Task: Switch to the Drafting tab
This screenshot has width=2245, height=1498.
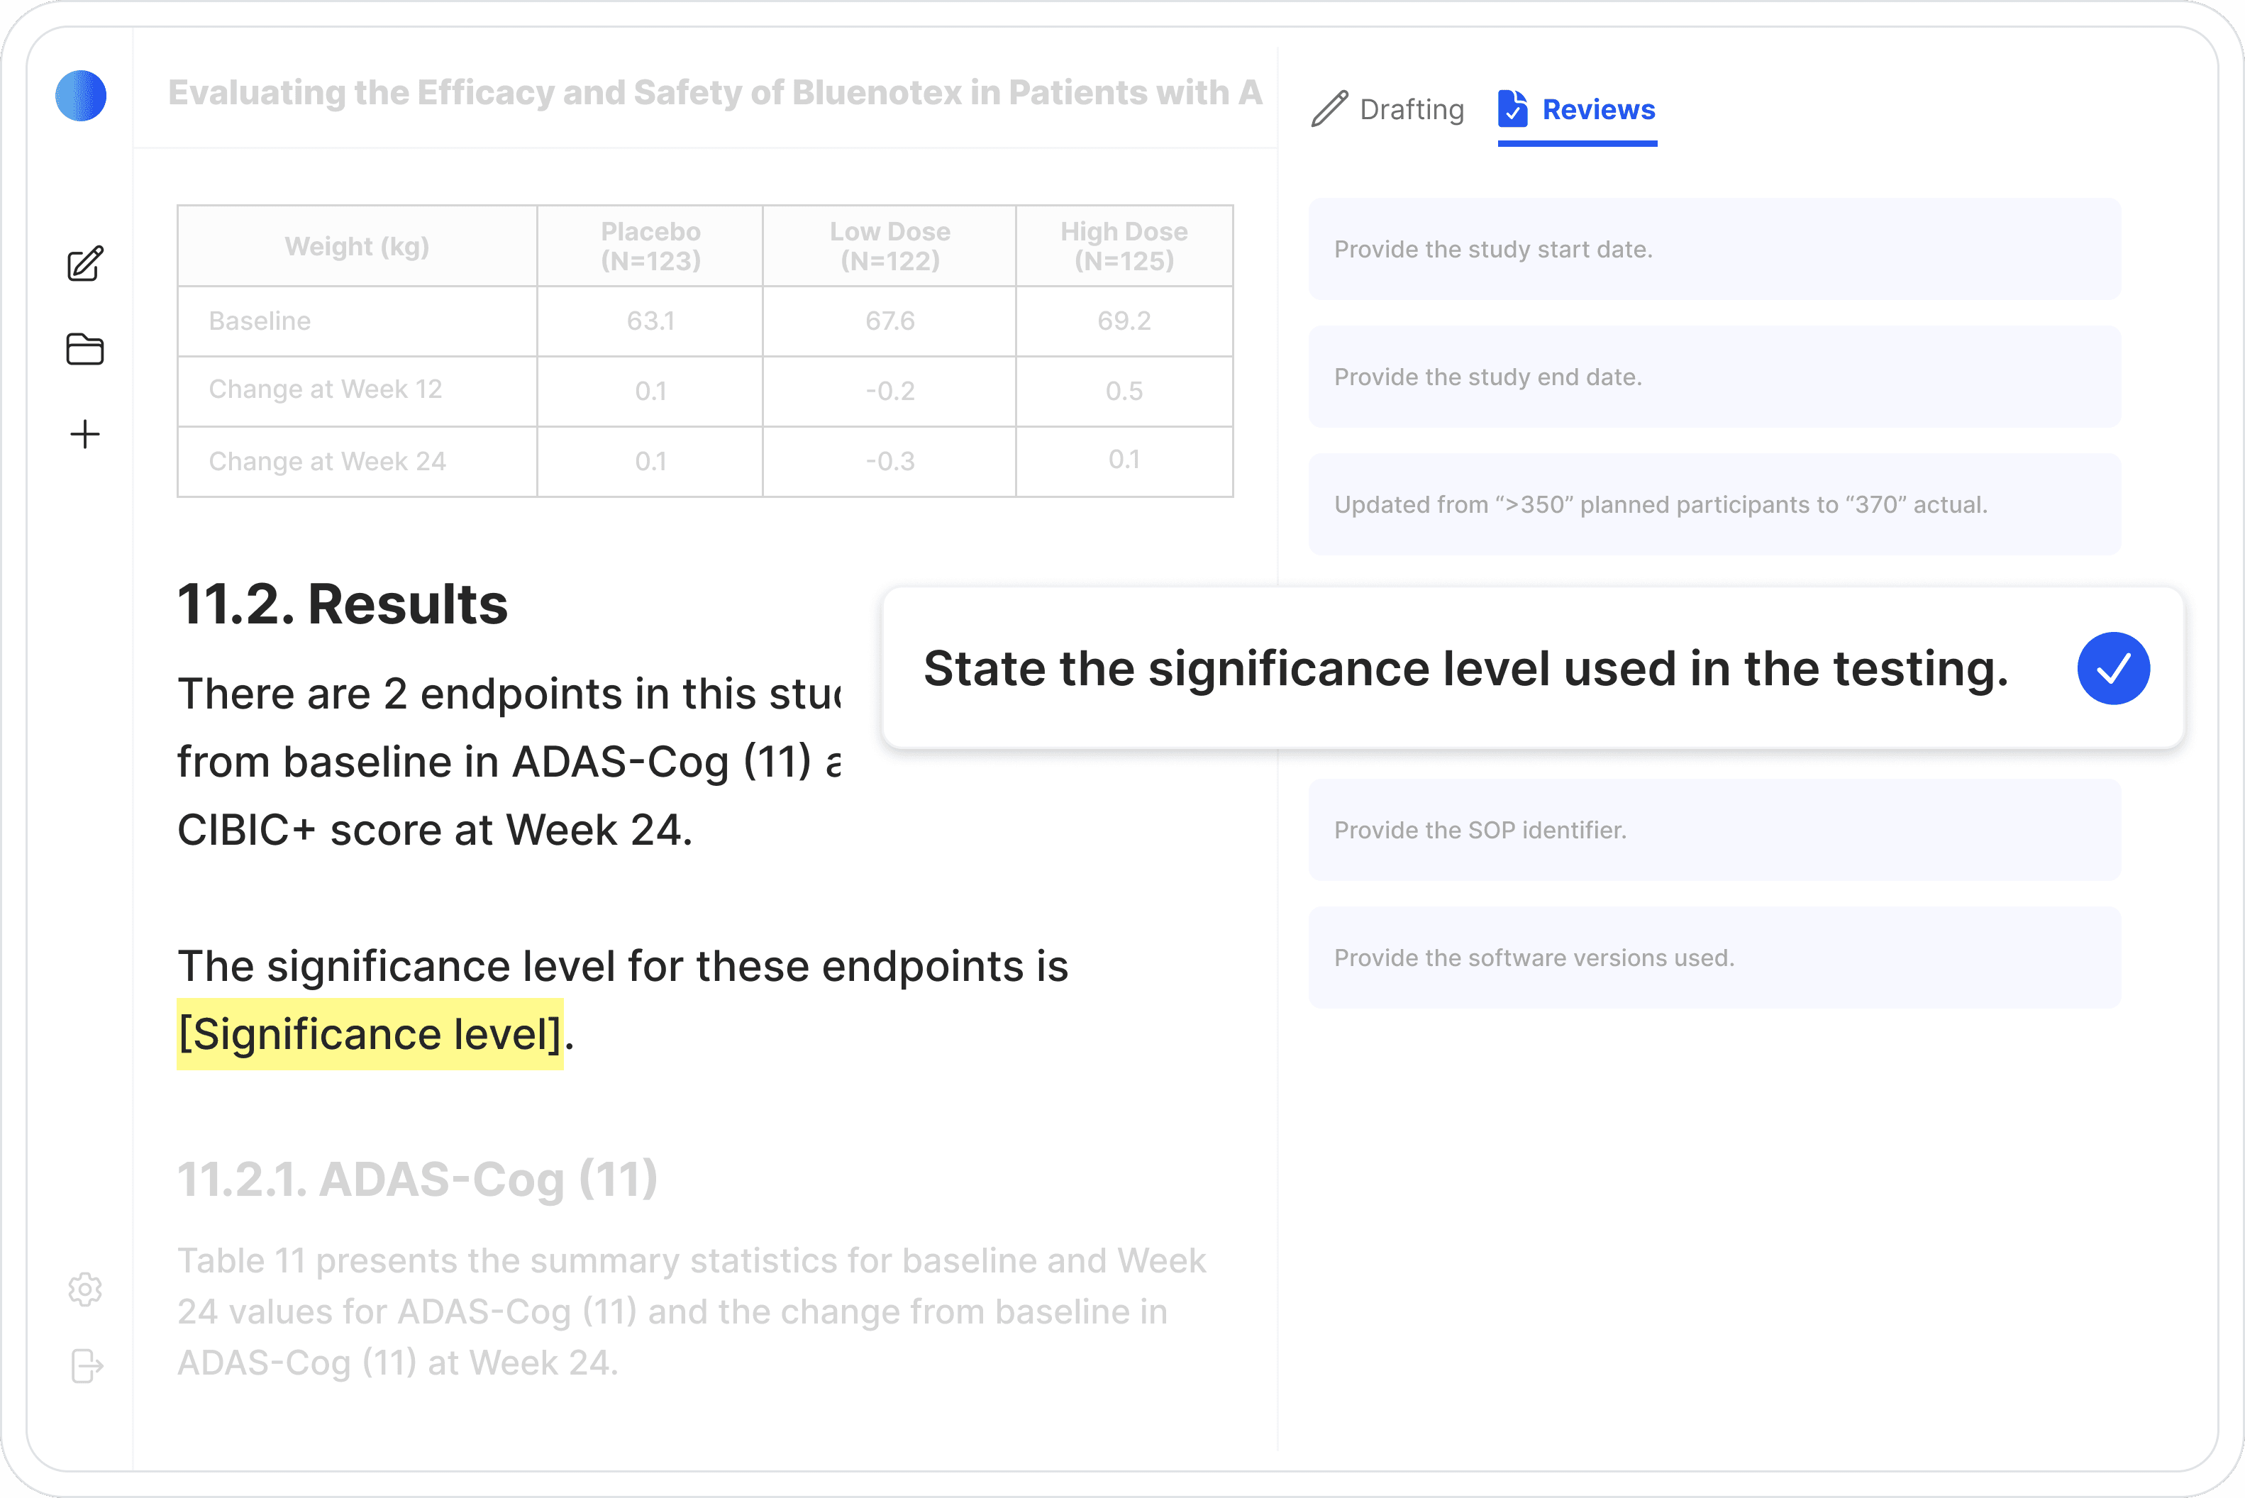Action: pyautogui.click(x=1388, y=109)
